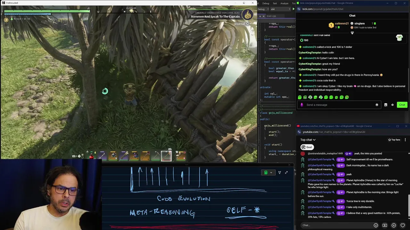Open site info icon in kick.com address bar

click(x=299, y=9)
